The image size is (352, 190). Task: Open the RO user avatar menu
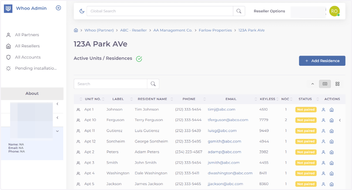click(x=334, y=11)
